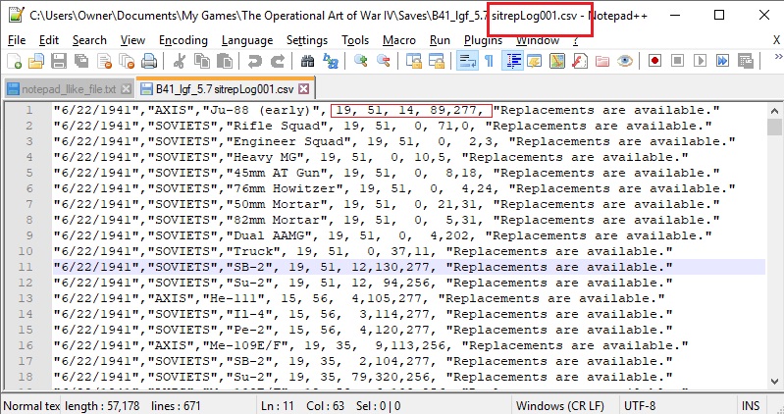784x414 pixels.
Task: Expand the toolbar overflow chevron
Action: 778,57
